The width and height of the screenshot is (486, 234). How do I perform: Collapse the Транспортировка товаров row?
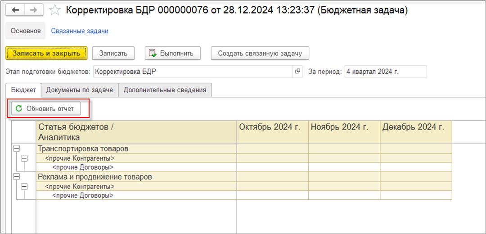(x=18, y=149)
